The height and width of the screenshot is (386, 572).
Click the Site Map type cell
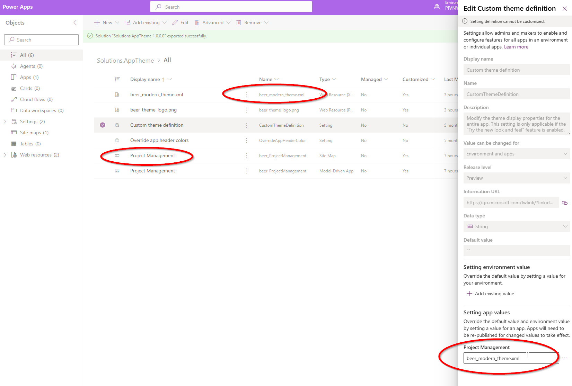tap(327, 156)
